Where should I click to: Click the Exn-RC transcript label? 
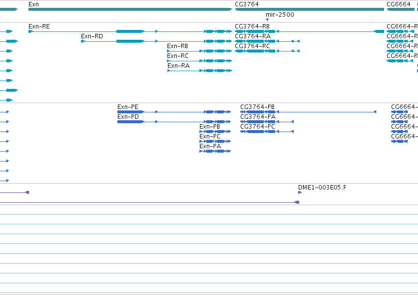click(178, 56)
